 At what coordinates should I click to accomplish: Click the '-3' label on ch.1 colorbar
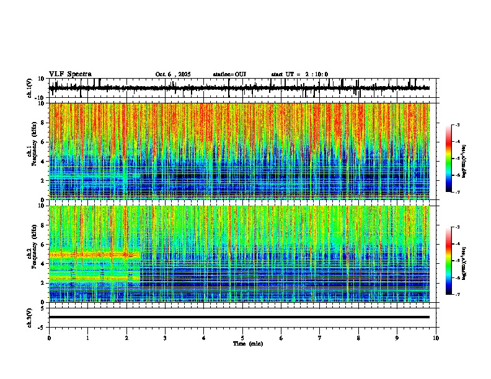pyautogui.click(x=458, y=124)
